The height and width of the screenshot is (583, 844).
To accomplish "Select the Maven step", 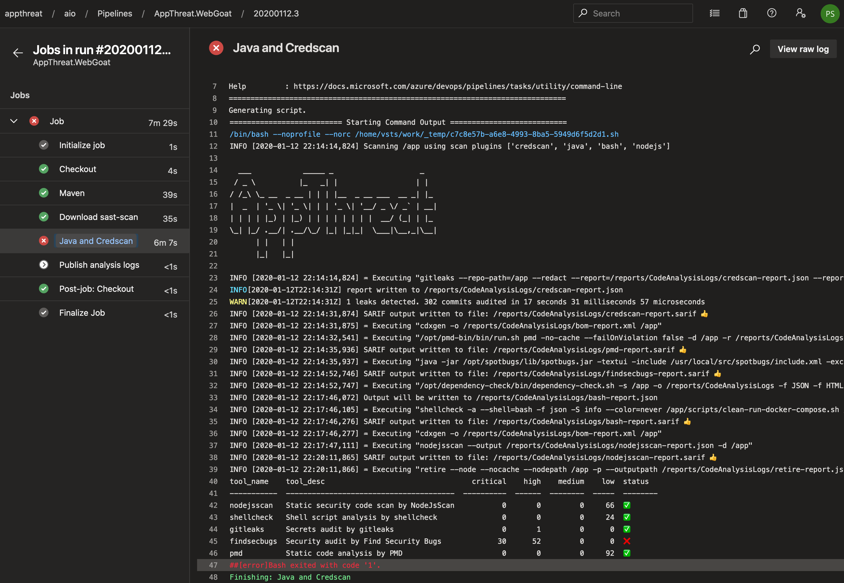I will (x=72, y=193).
